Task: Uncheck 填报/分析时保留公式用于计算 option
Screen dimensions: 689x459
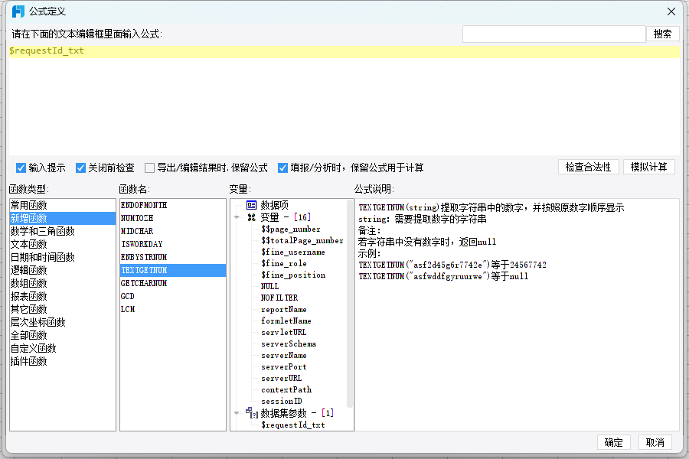Action: [283, 168]
